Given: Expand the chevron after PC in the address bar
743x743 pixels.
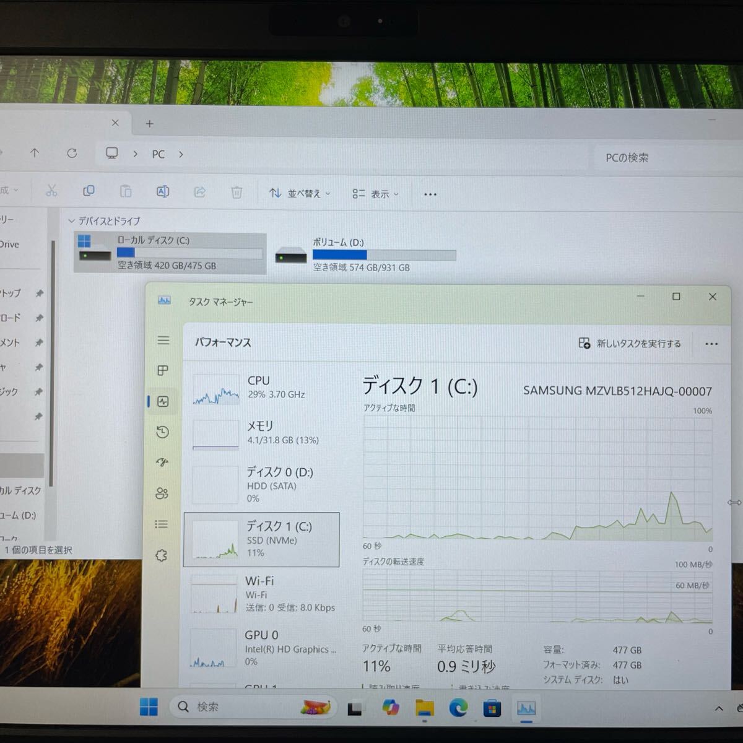Looking at the screenshot, I should (x=181, y=154).
